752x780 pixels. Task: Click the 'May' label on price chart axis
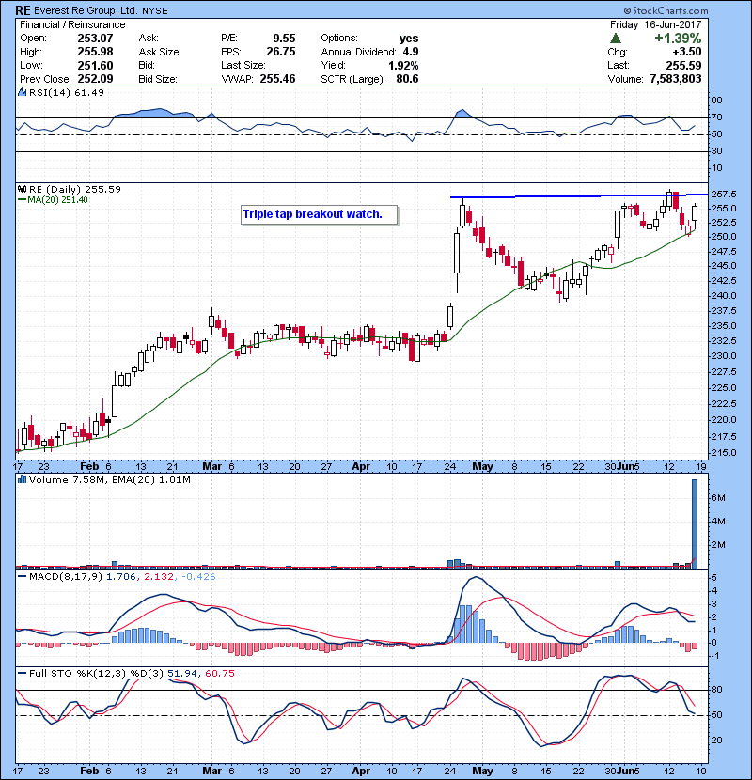click(x=482, y=467)
